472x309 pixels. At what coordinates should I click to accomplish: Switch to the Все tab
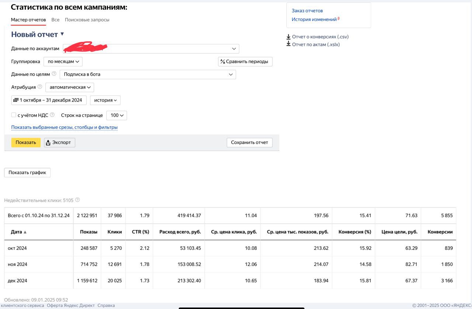point(55,20)
